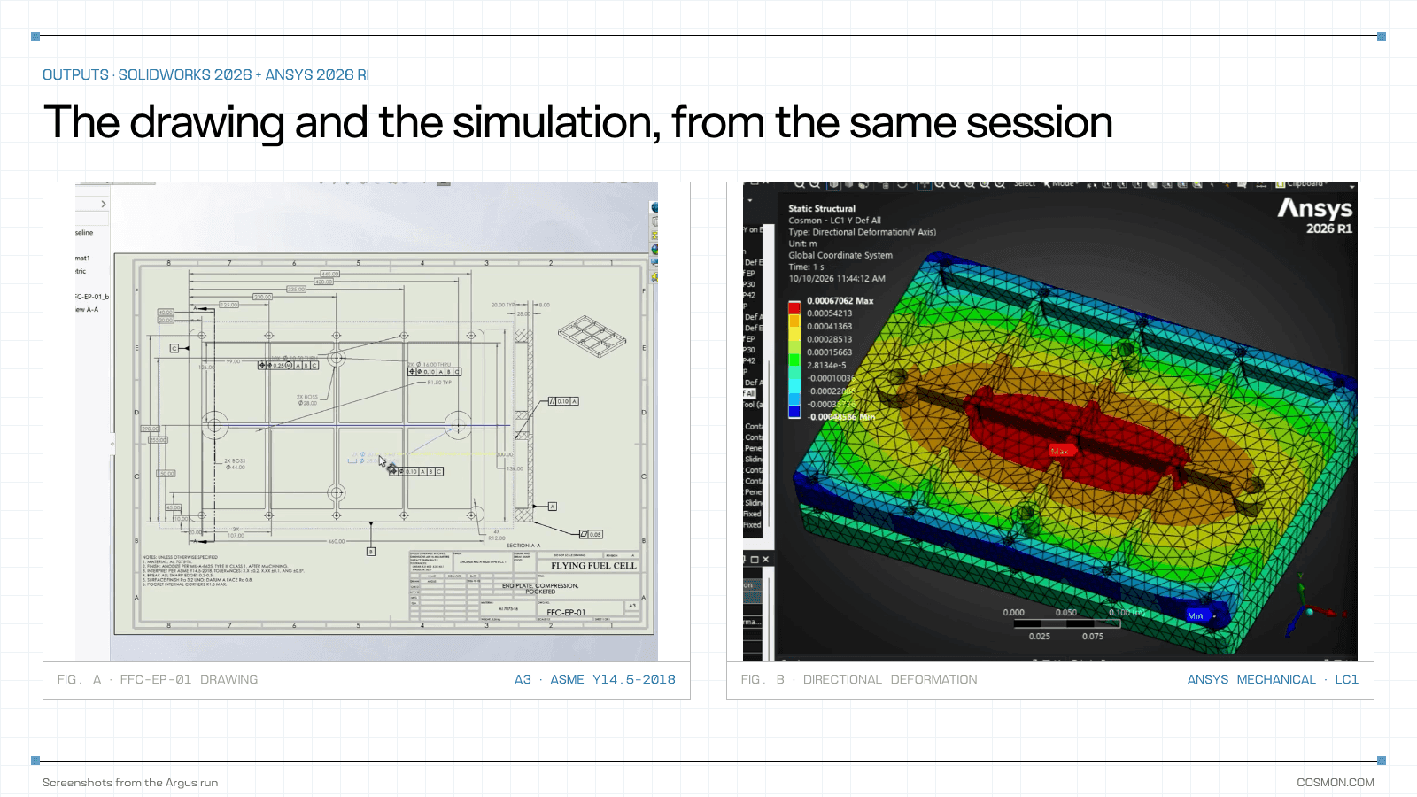This screenshot has height=797, width=1417.
Task: Select the FLYING FUEL CELL title block text
Action: pos(593,566)
